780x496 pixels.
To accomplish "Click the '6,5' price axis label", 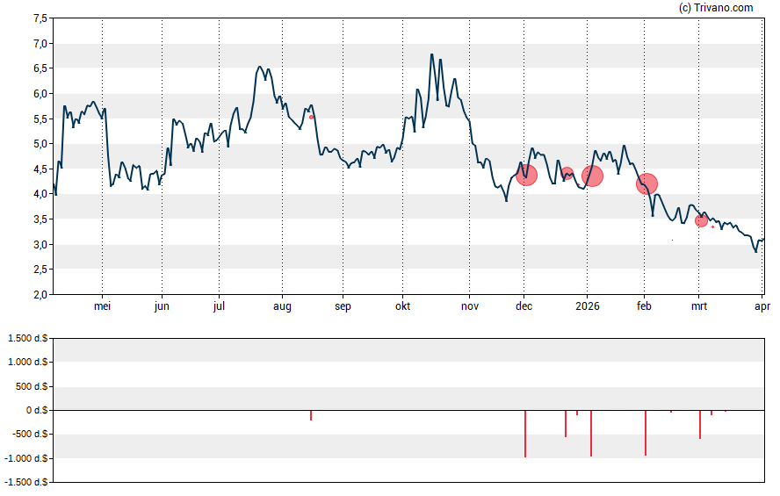I will tap(40, 68).
